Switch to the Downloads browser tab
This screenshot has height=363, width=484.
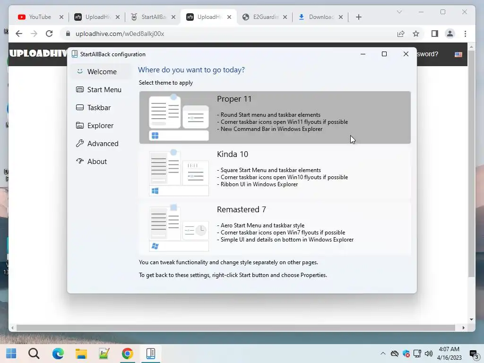point(320,17)
